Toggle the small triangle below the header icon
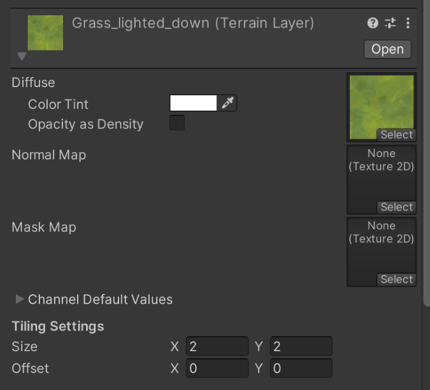This screenshot has width=430, height=390. pyautogui.click(x=22, y=57)
